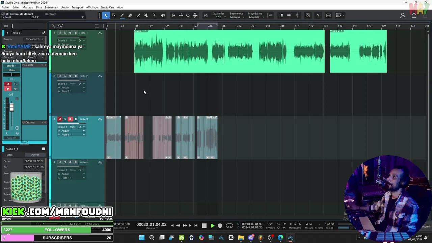Click the Activer button
Image resolution: width=432 pixels, height=243 pixels.
pos(35,155)
